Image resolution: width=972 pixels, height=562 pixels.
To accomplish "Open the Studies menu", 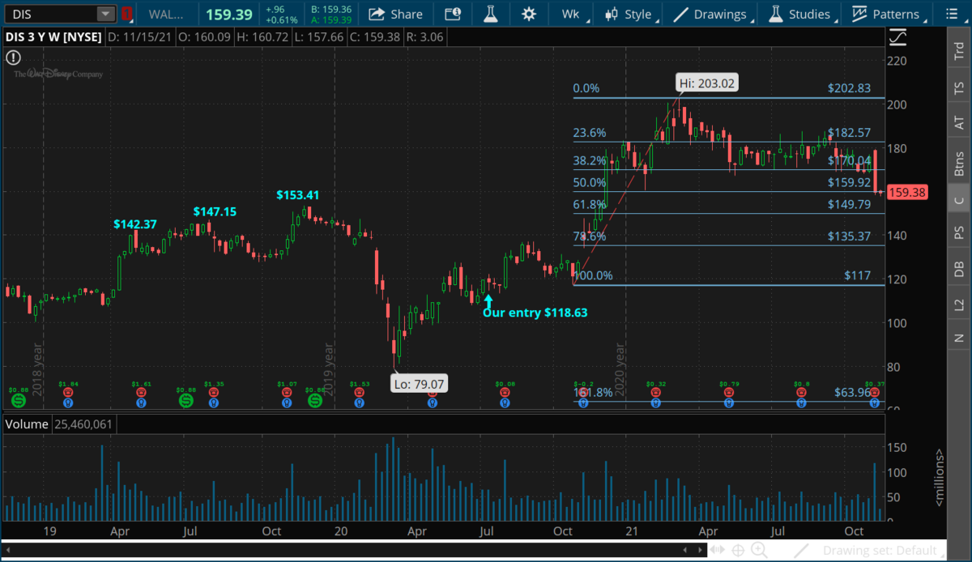I will coord(801,14).
